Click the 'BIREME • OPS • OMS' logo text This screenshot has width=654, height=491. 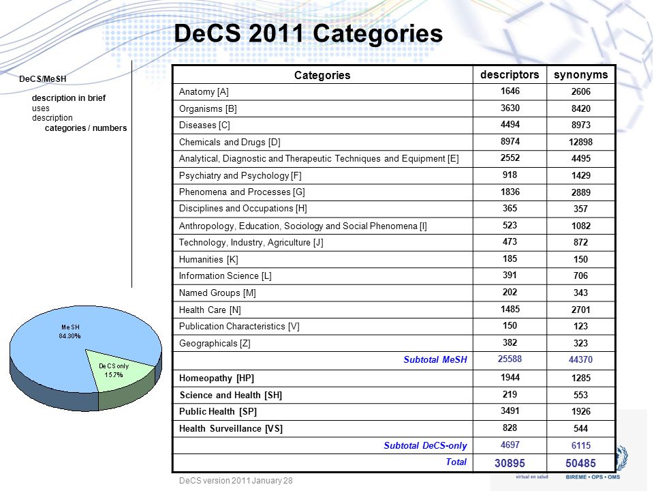click(593, 477)
